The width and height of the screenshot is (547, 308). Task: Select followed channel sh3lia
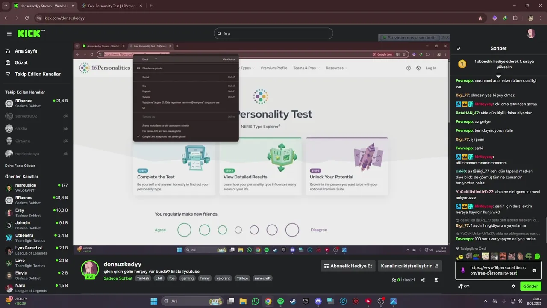coord(36,128)
